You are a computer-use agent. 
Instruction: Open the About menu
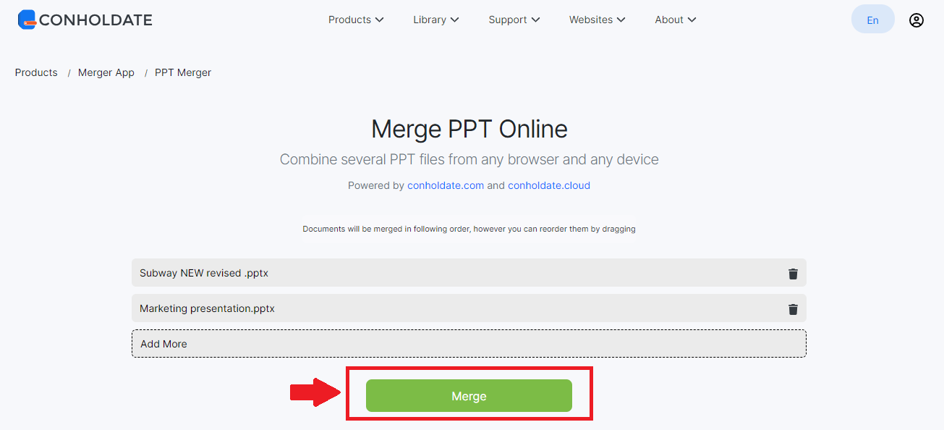(x=674, y=20)
